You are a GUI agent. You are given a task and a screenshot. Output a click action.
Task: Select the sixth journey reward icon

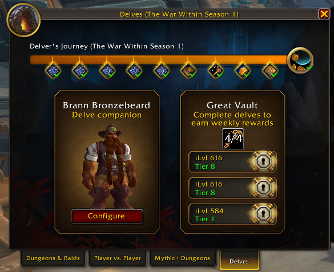pyautogui.click(x=188, y=71)
